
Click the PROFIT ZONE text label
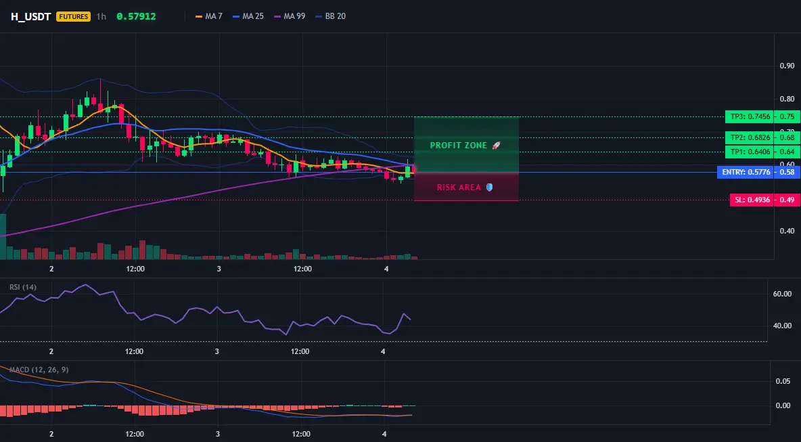458,146
